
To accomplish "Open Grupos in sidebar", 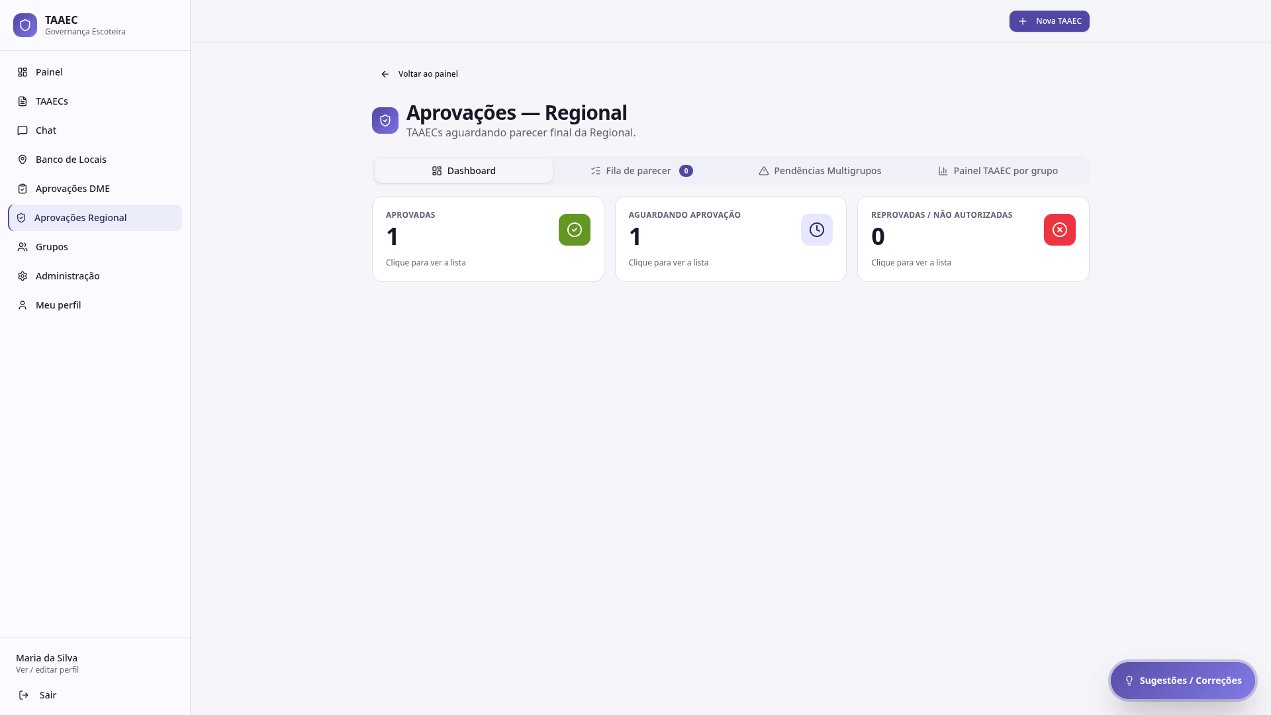I will click(x=95, y=247).
